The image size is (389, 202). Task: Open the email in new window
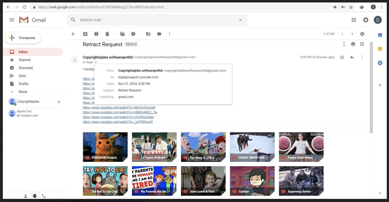pyautogui.click(x=362, y=44)
